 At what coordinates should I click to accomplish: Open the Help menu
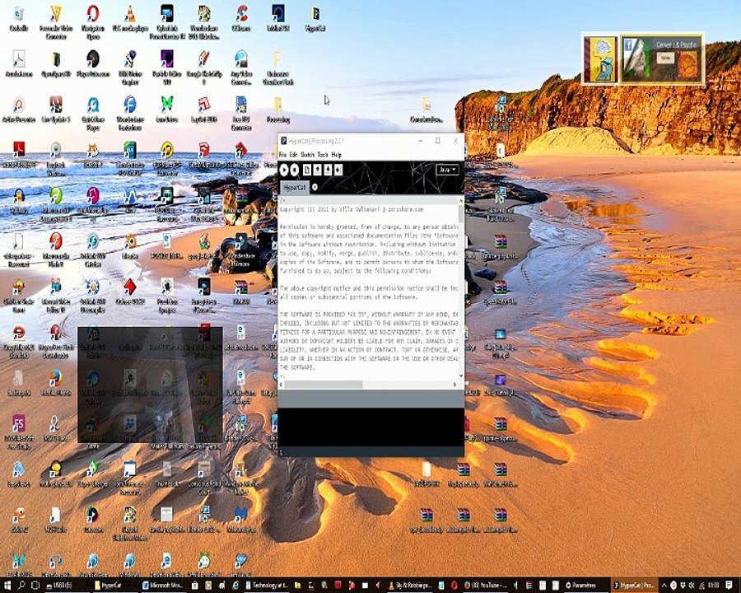[337, 155]
